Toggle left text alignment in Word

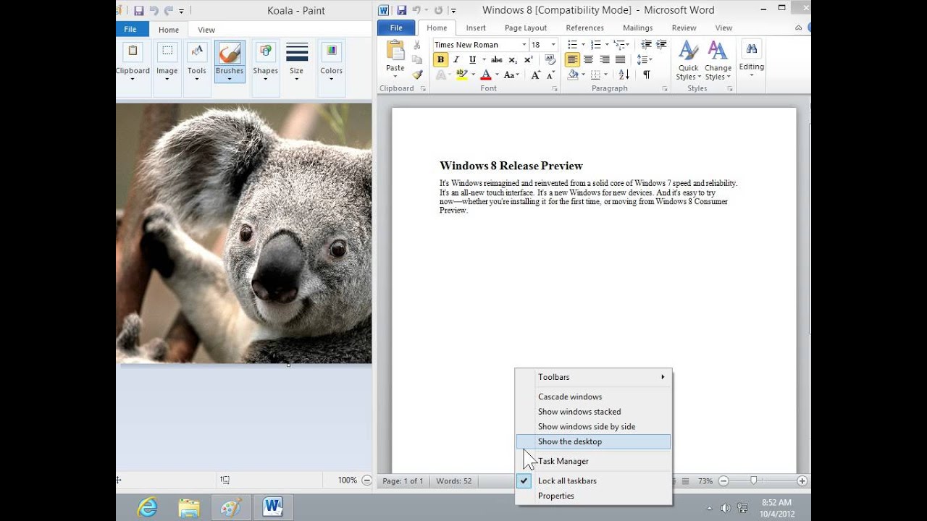[572, 60]
